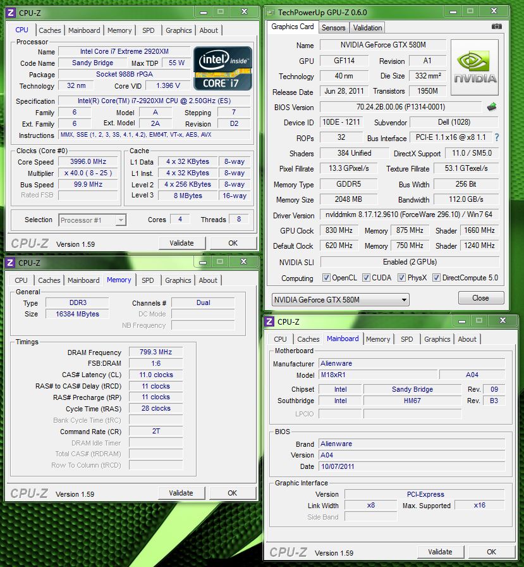Viewport: 524px width, 567px height.
Task: Click the Southbridge value HM67
Action: 412,401
